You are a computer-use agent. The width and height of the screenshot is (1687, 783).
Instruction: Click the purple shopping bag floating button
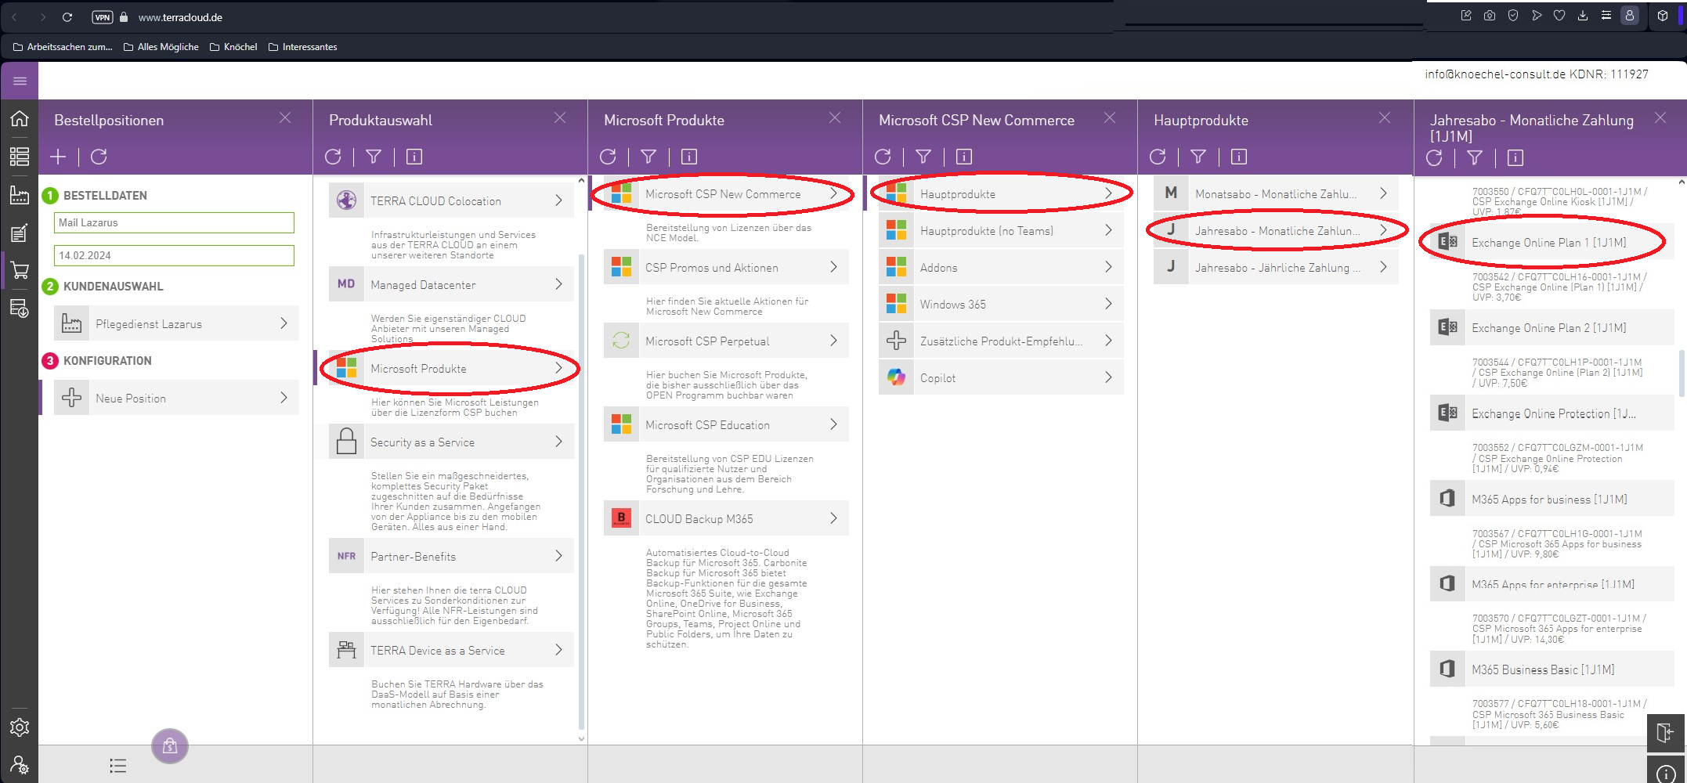point(170,746)
